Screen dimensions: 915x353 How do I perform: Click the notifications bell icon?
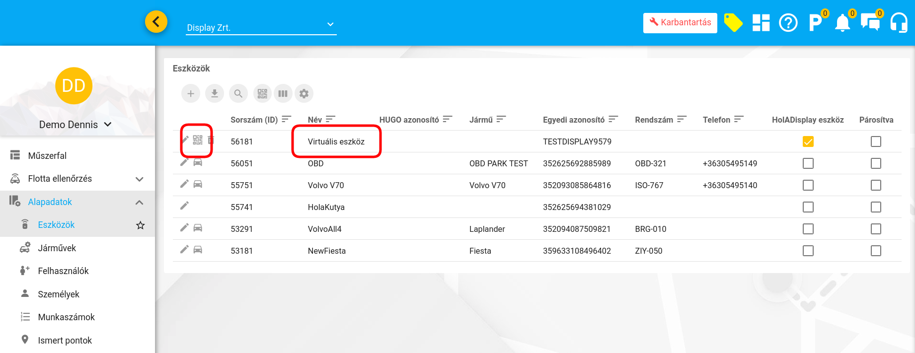tap(842, 23)
